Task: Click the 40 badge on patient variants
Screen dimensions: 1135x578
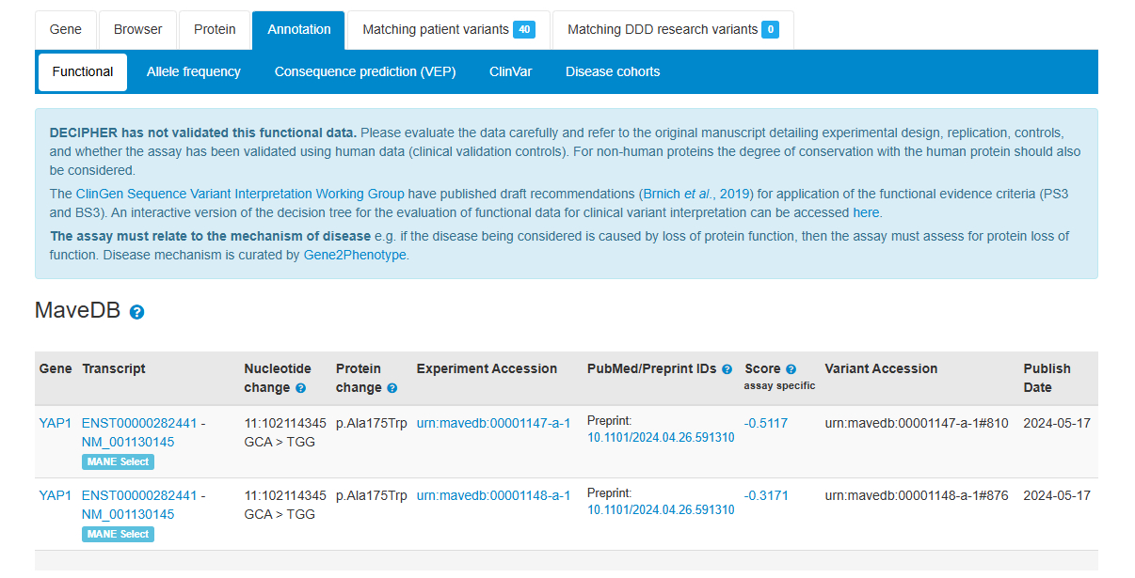Action: pyautogui.click(x=524, y=30)
